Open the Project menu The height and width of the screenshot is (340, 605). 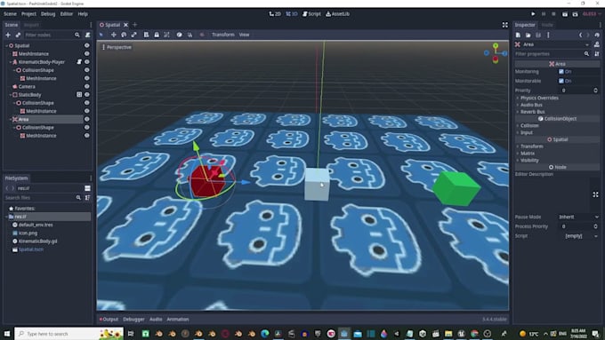[x=28, y=14]
